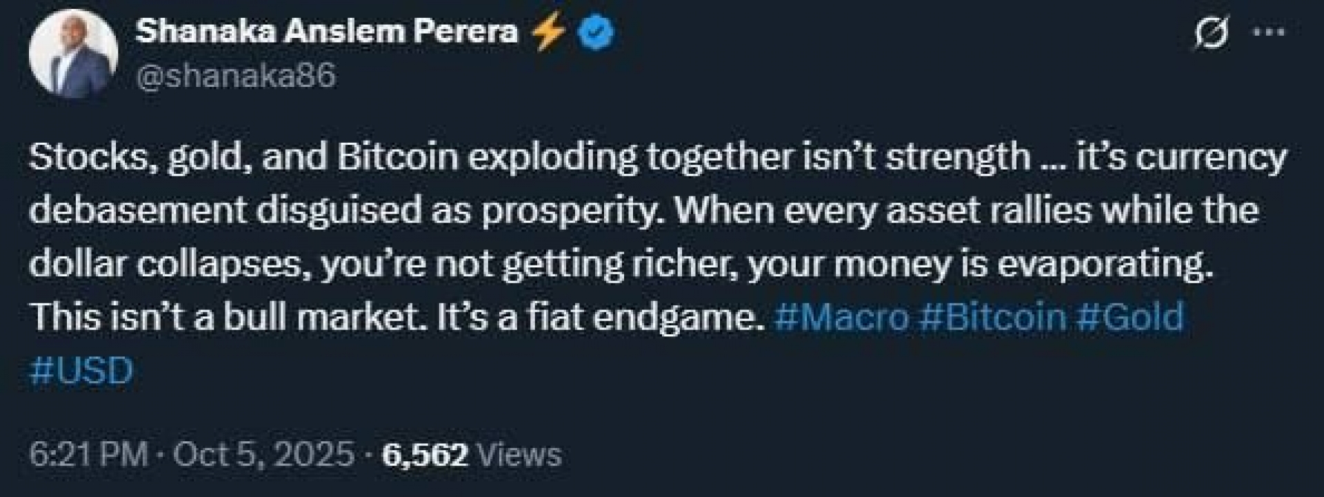Click the lightning bolt emoji beside the name
The width and height of the screenshot is (1324, 497).
click(x=549, y=32)
